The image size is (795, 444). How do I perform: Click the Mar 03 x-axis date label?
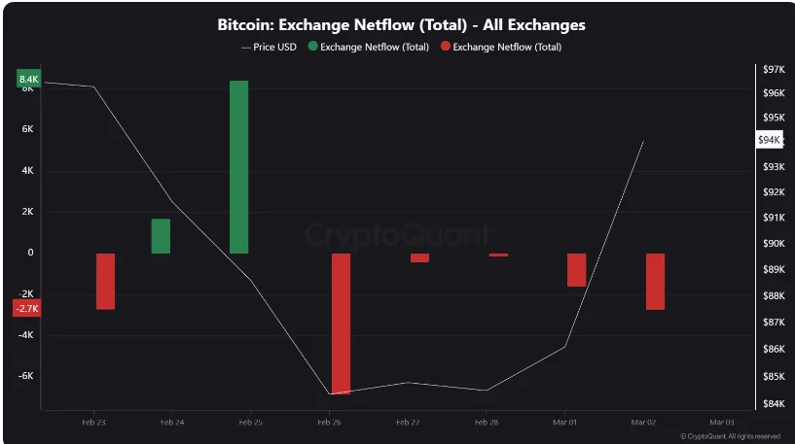pyautogui.click(x=721, y=423)
